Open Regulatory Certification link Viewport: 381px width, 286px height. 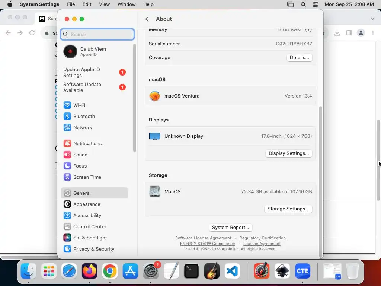(x=263, y=238)
